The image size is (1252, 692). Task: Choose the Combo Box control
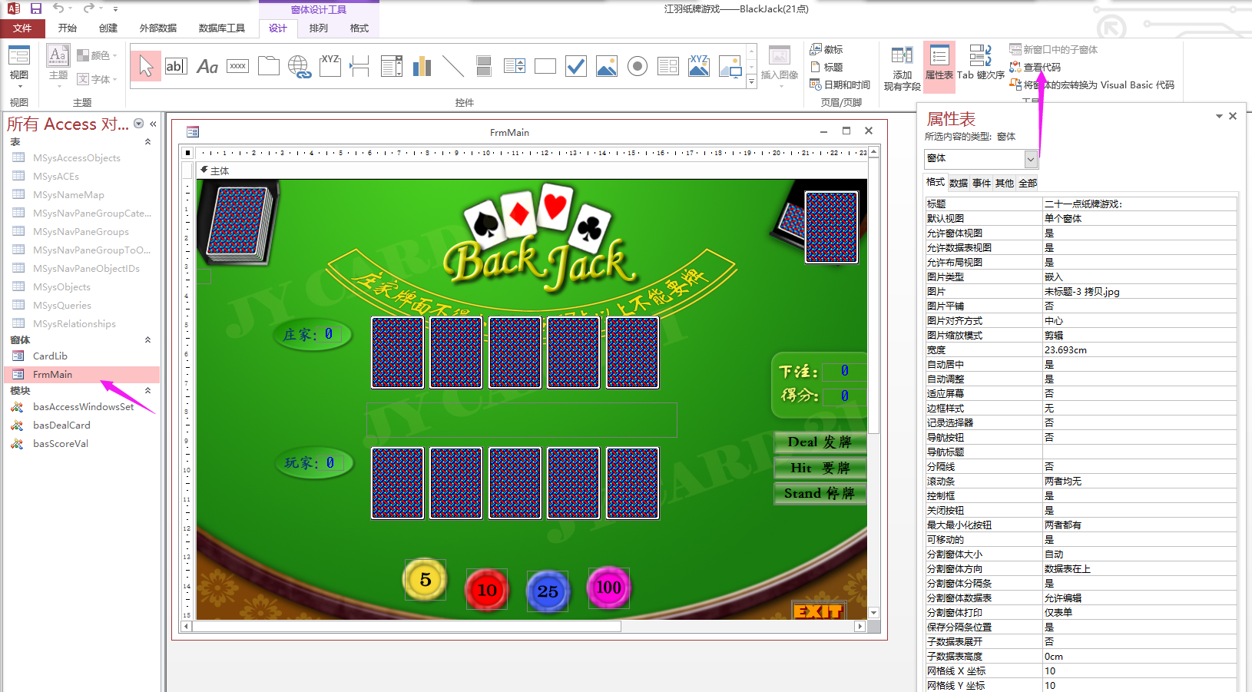(392, 66)
